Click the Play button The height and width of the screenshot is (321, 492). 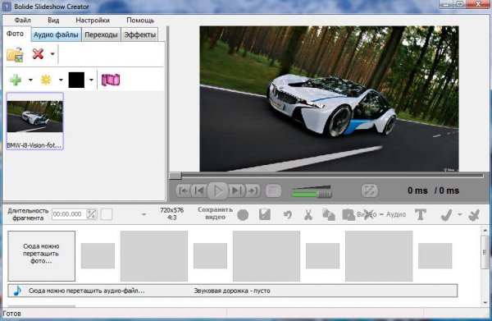[x=218, y=190]
